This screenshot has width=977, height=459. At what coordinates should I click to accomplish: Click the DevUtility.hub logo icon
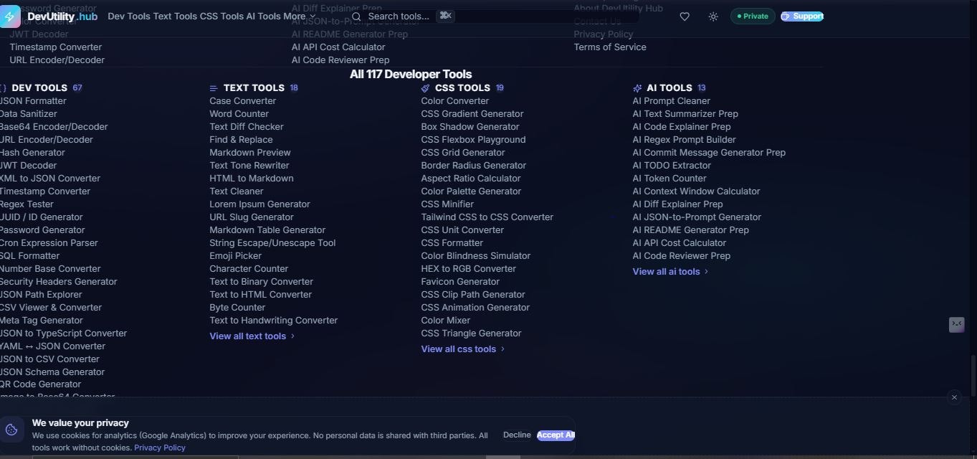click(x=10, y=16)
